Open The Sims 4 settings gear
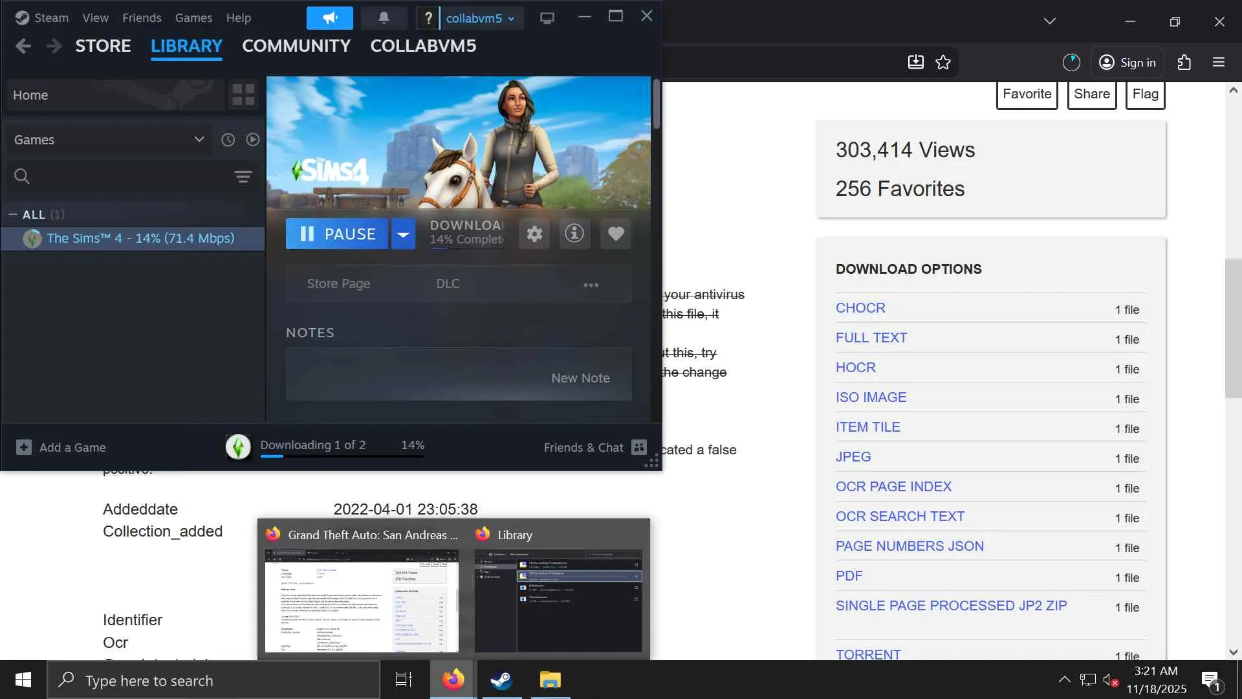 click(x=534, y=234)
